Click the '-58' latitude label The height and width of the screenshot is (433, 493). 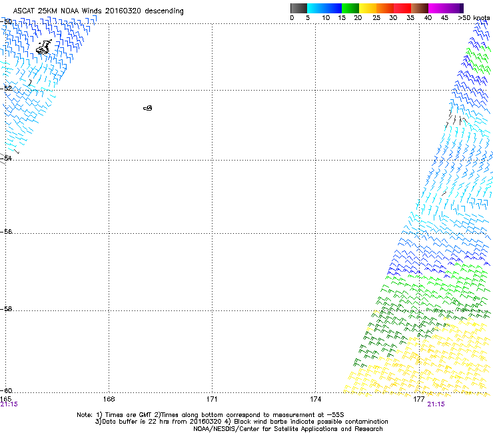coord(6,309)
